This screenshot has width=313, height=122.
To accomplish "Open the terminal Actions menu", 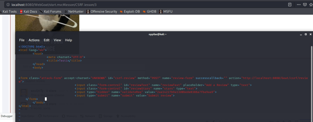I will 34,40.
